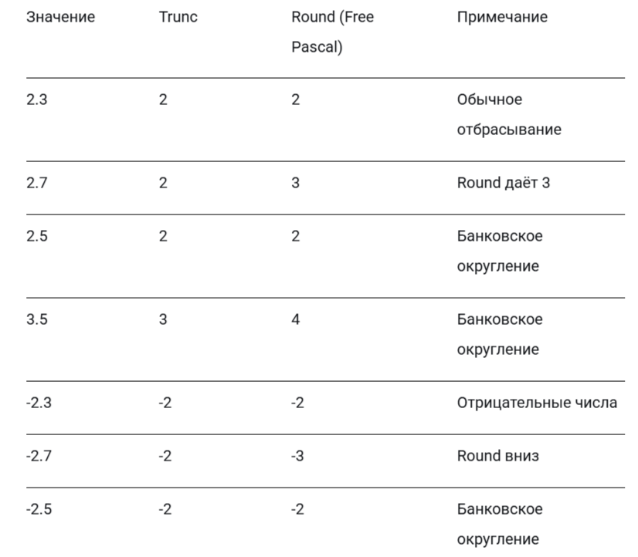The height and width of the screenshot is (557, 638).
Task: Click the Round (Free Pascal) column header
Action: 332,32
